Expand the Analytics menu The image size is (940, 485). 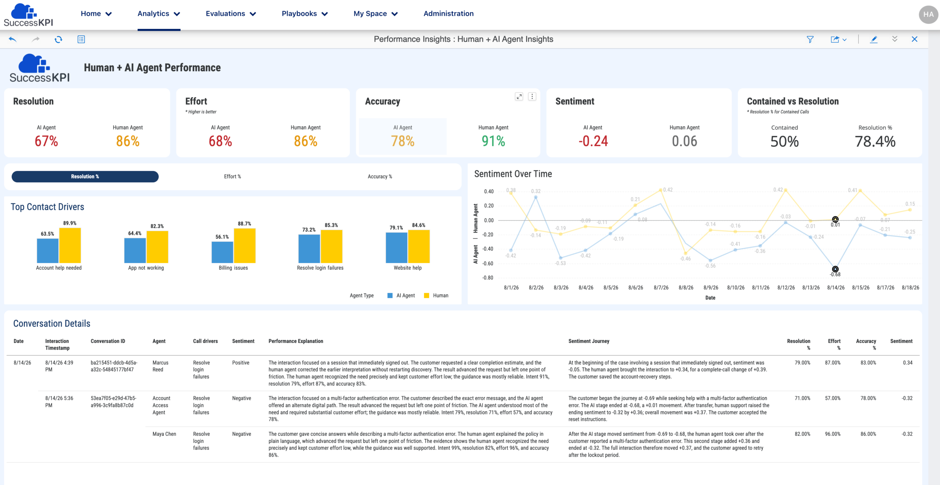point(159,14)
